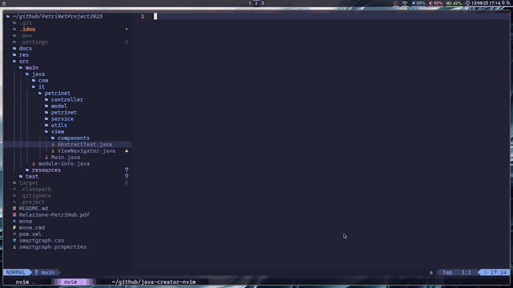Click the target folder icon
Viewport: 513px width, 288px height.
tap(14, 183)
